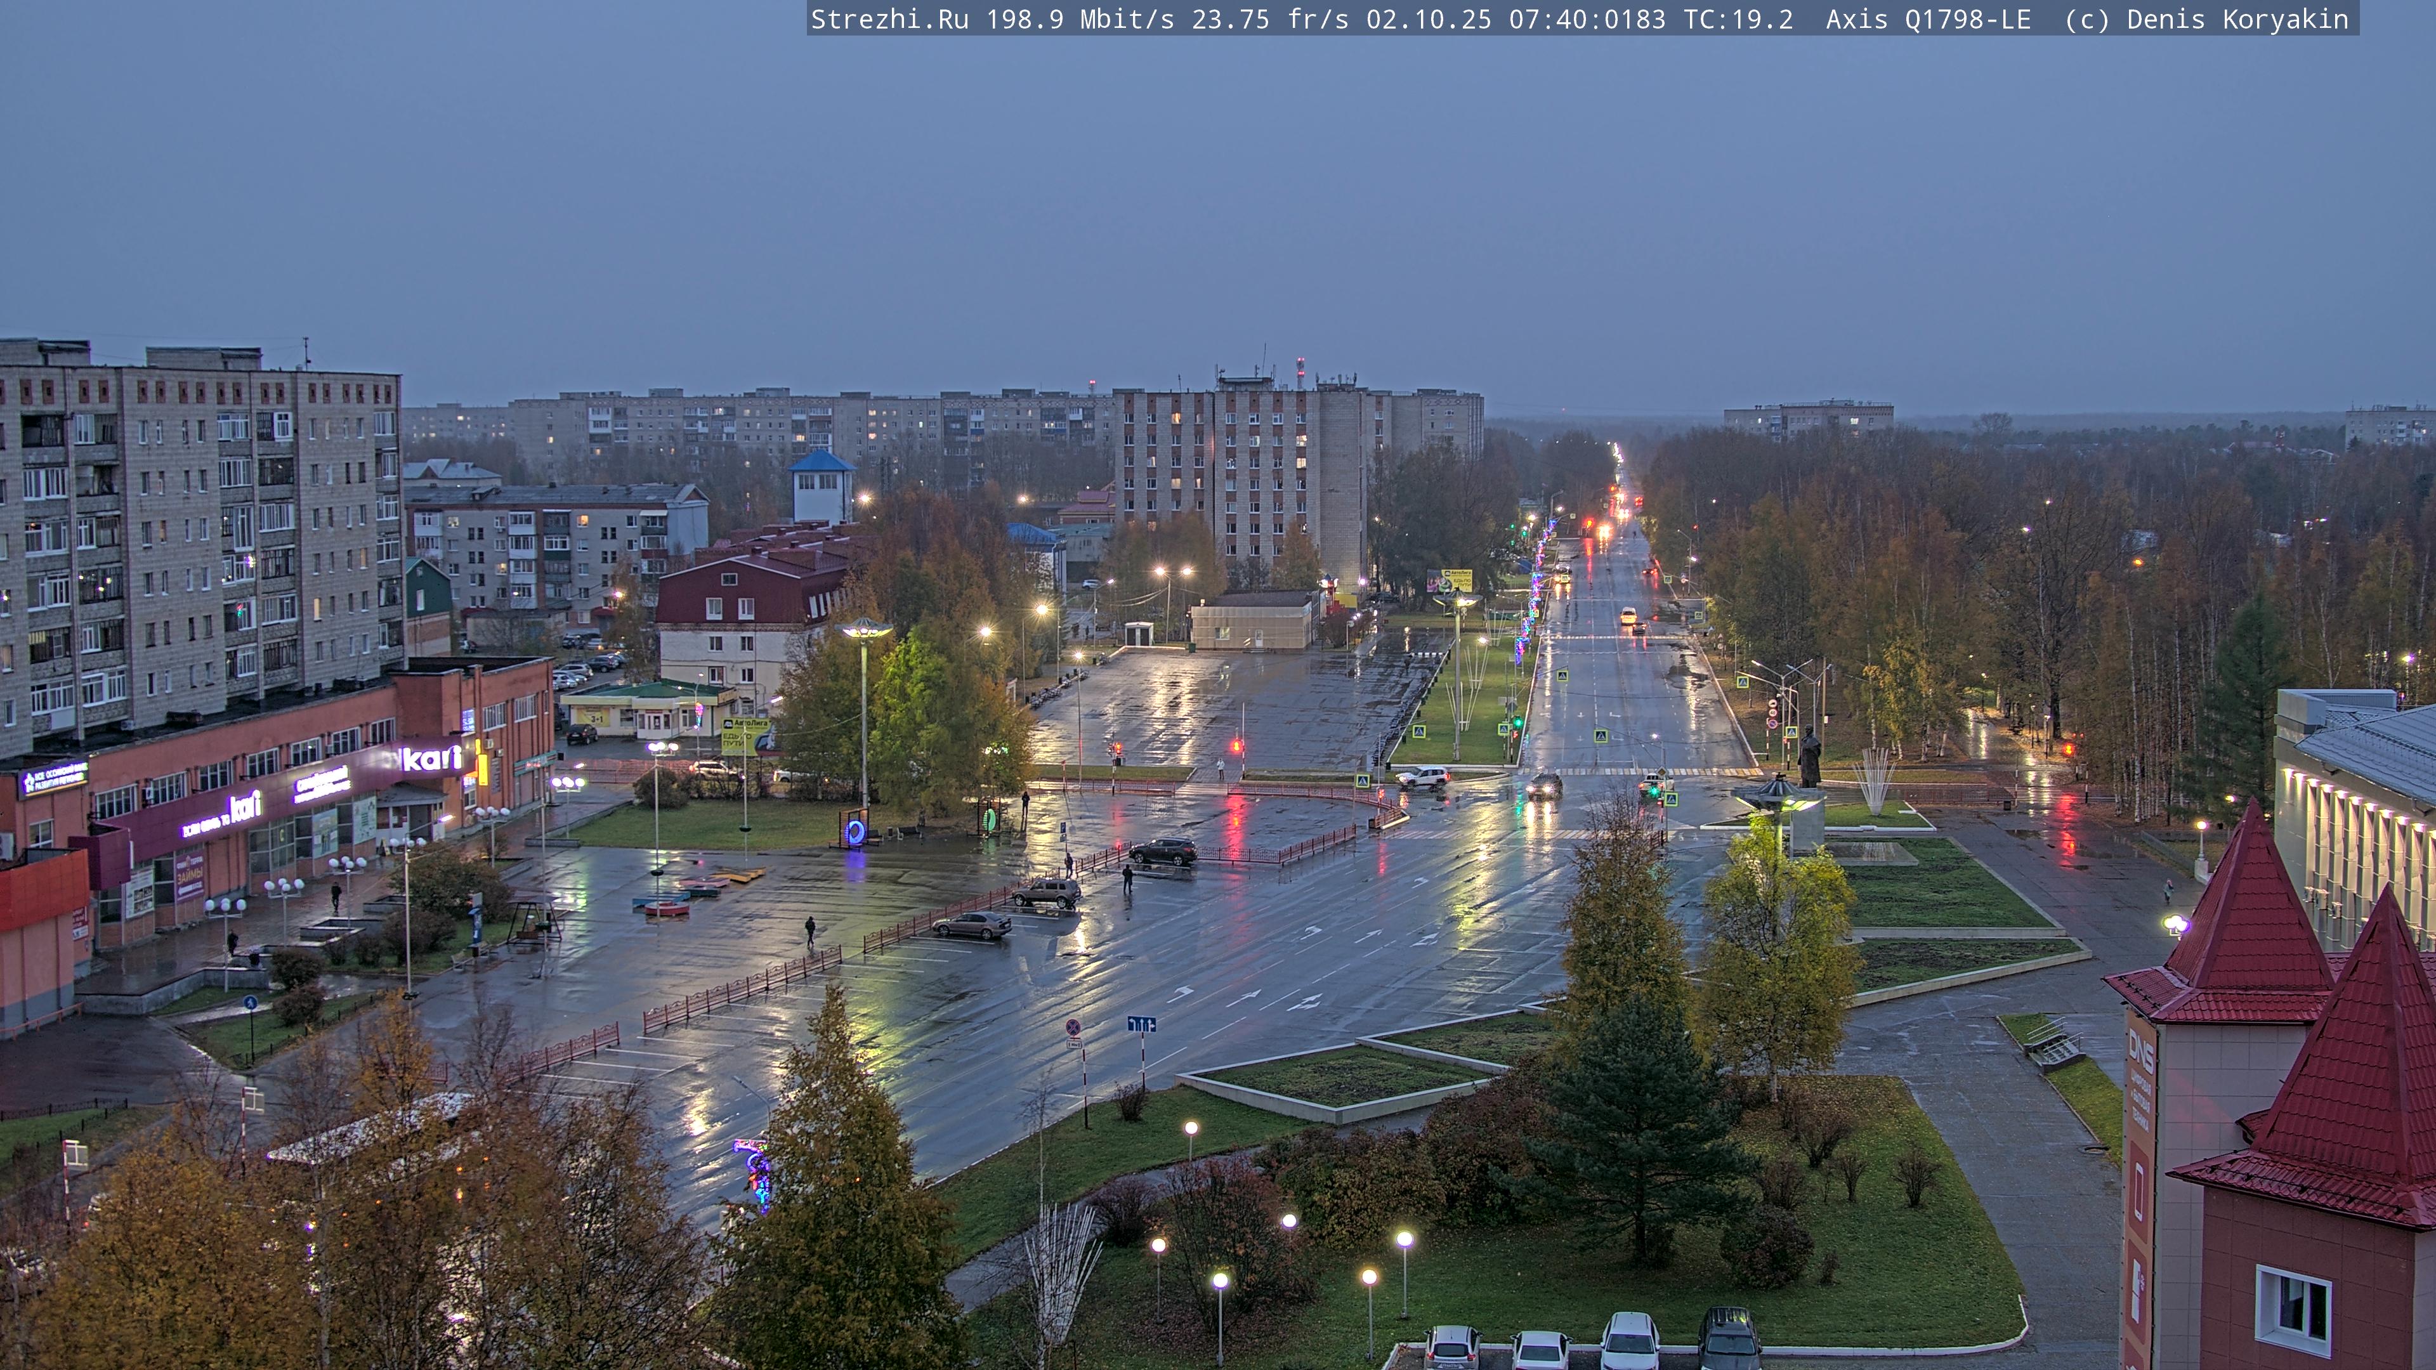Click the blue glowing ring sculpture
The height and width of the screenshot is (1370, 2436).
856,832
